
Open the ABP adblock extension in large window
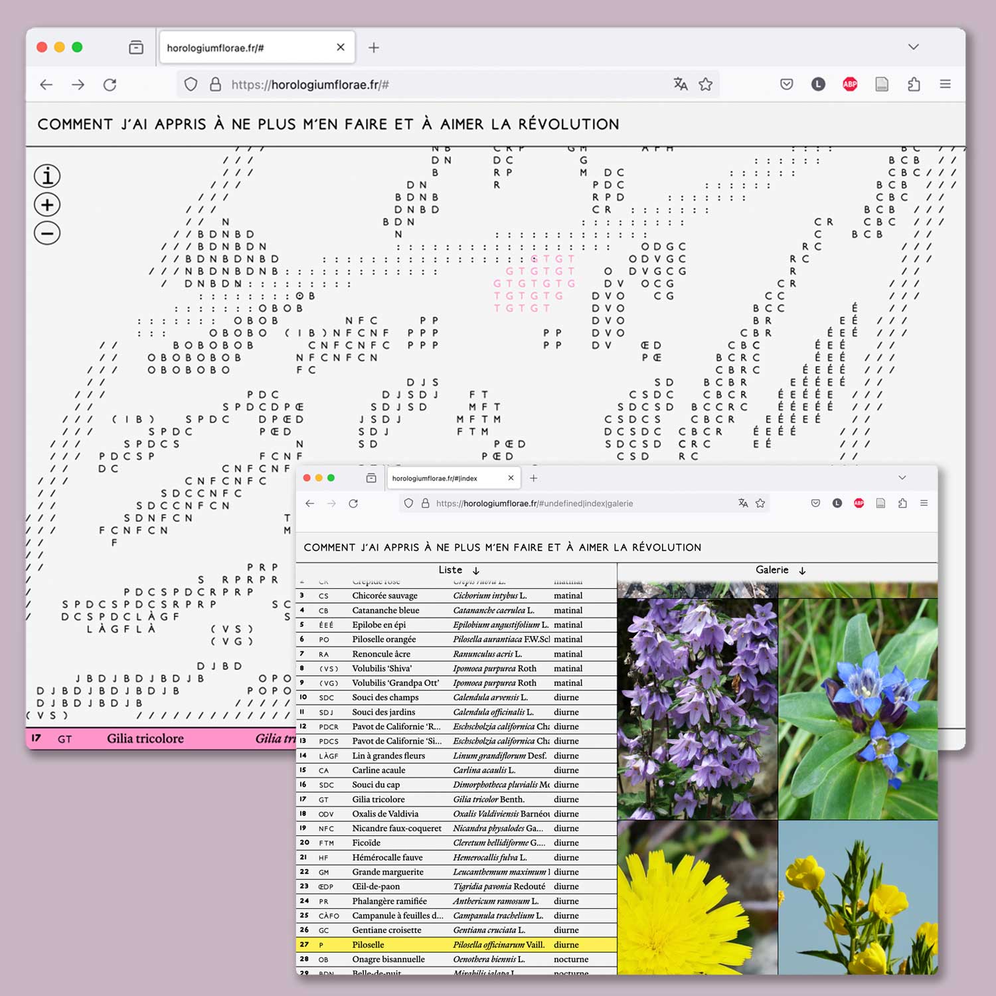850,84
